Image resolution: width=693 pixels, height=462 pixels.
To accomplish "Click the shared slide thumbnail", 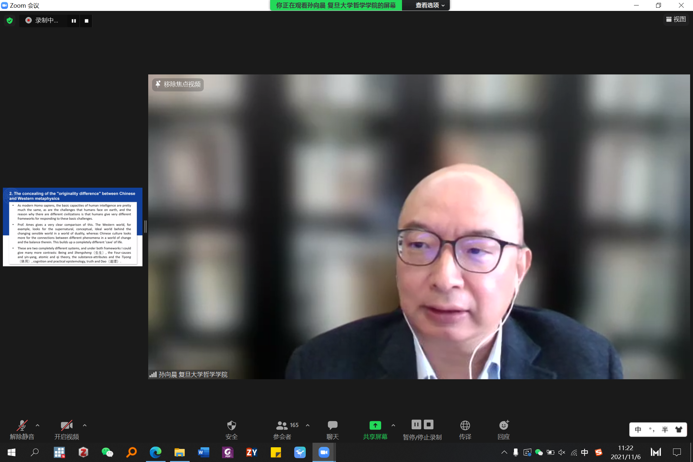I will pos(73,227).
